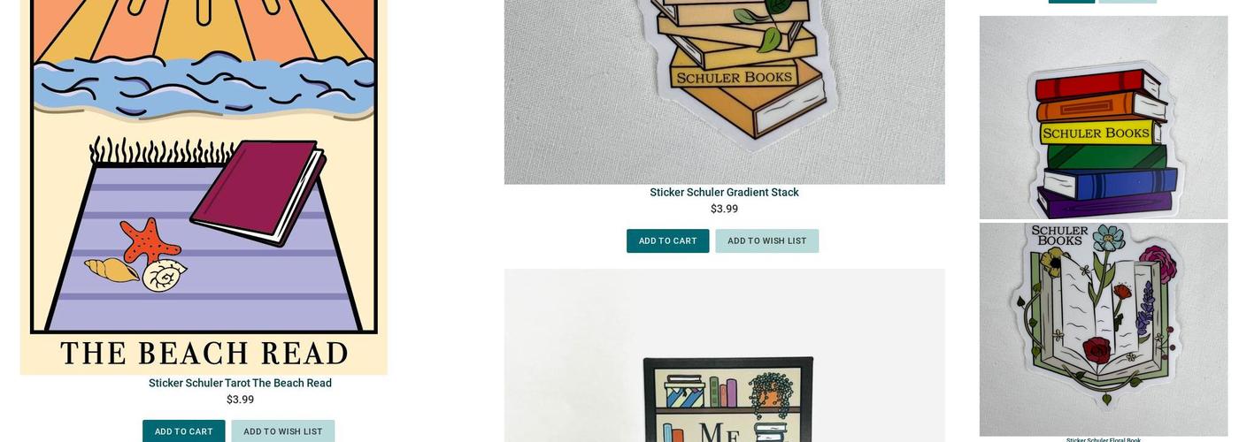Click the light teal button above rainbow sticker

1127,2
